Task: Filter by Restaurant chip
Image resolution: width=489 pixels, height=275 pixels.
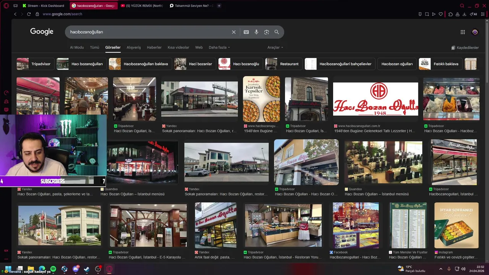Action: click(284, 64)
